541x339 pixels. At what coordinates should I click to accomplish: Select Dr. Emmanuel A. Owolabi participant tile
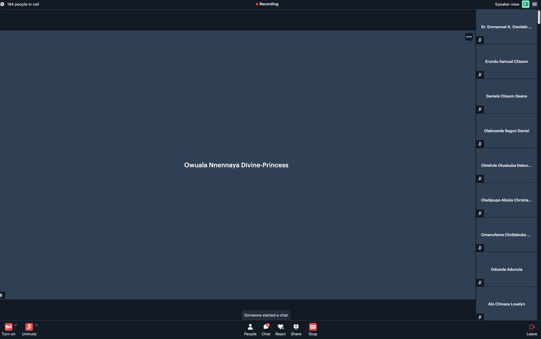506,27
